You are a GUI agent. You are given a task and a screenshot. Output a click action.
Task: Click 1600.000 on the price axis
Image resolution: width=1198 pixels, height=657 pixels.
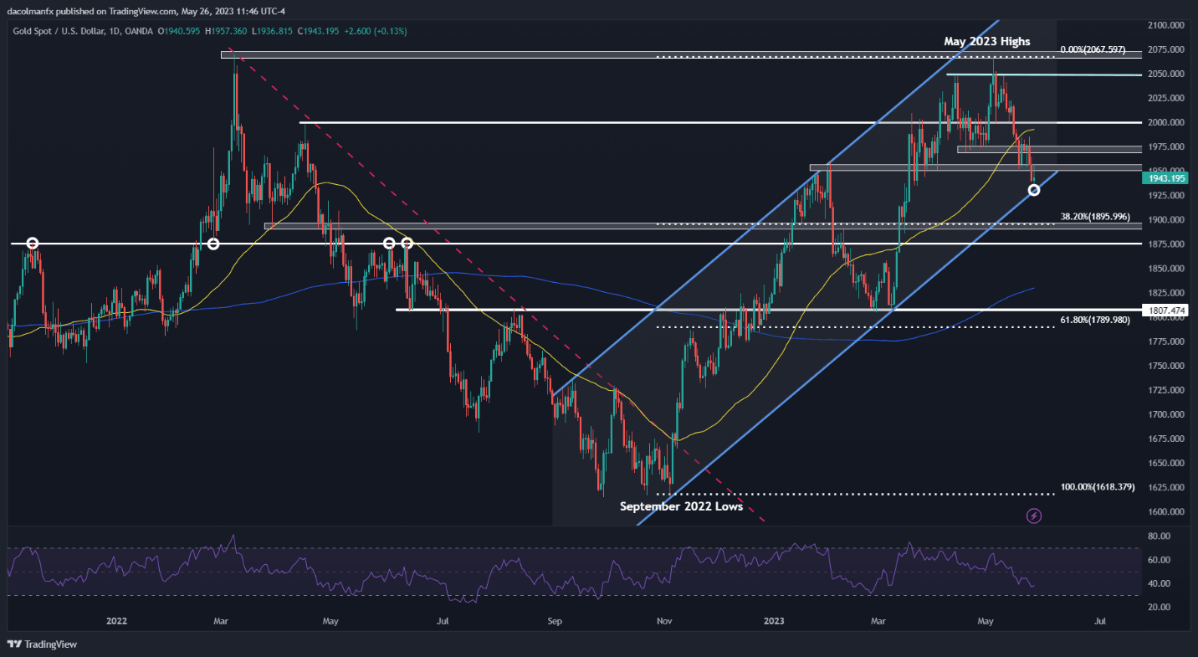point(1168,511)
